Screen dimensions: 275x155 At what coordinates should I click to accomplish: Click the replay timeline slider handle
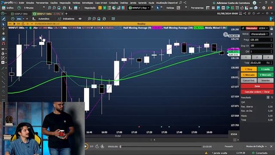[120, 146]
